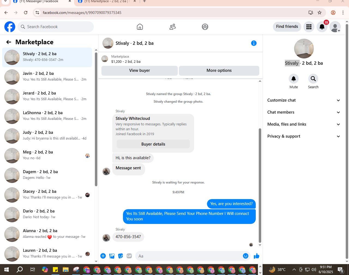This screenshot has width=349, height=275.
Task: Open Task View on taskbar
Action: (x=32, y=270)
